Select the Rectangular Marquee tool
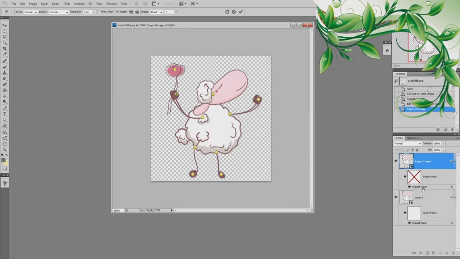460x259 pixels. pos(5,31)
